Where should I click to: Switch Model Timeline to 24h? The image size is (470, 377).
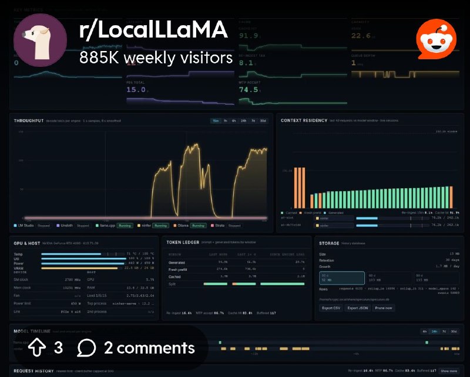(x=434, y=331)
